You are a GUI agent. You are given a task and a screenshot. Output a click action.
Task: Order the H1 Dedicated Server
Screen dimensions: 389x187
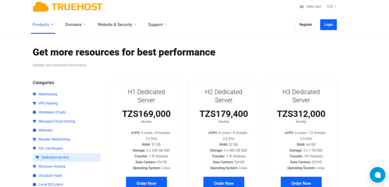[146, 182]
